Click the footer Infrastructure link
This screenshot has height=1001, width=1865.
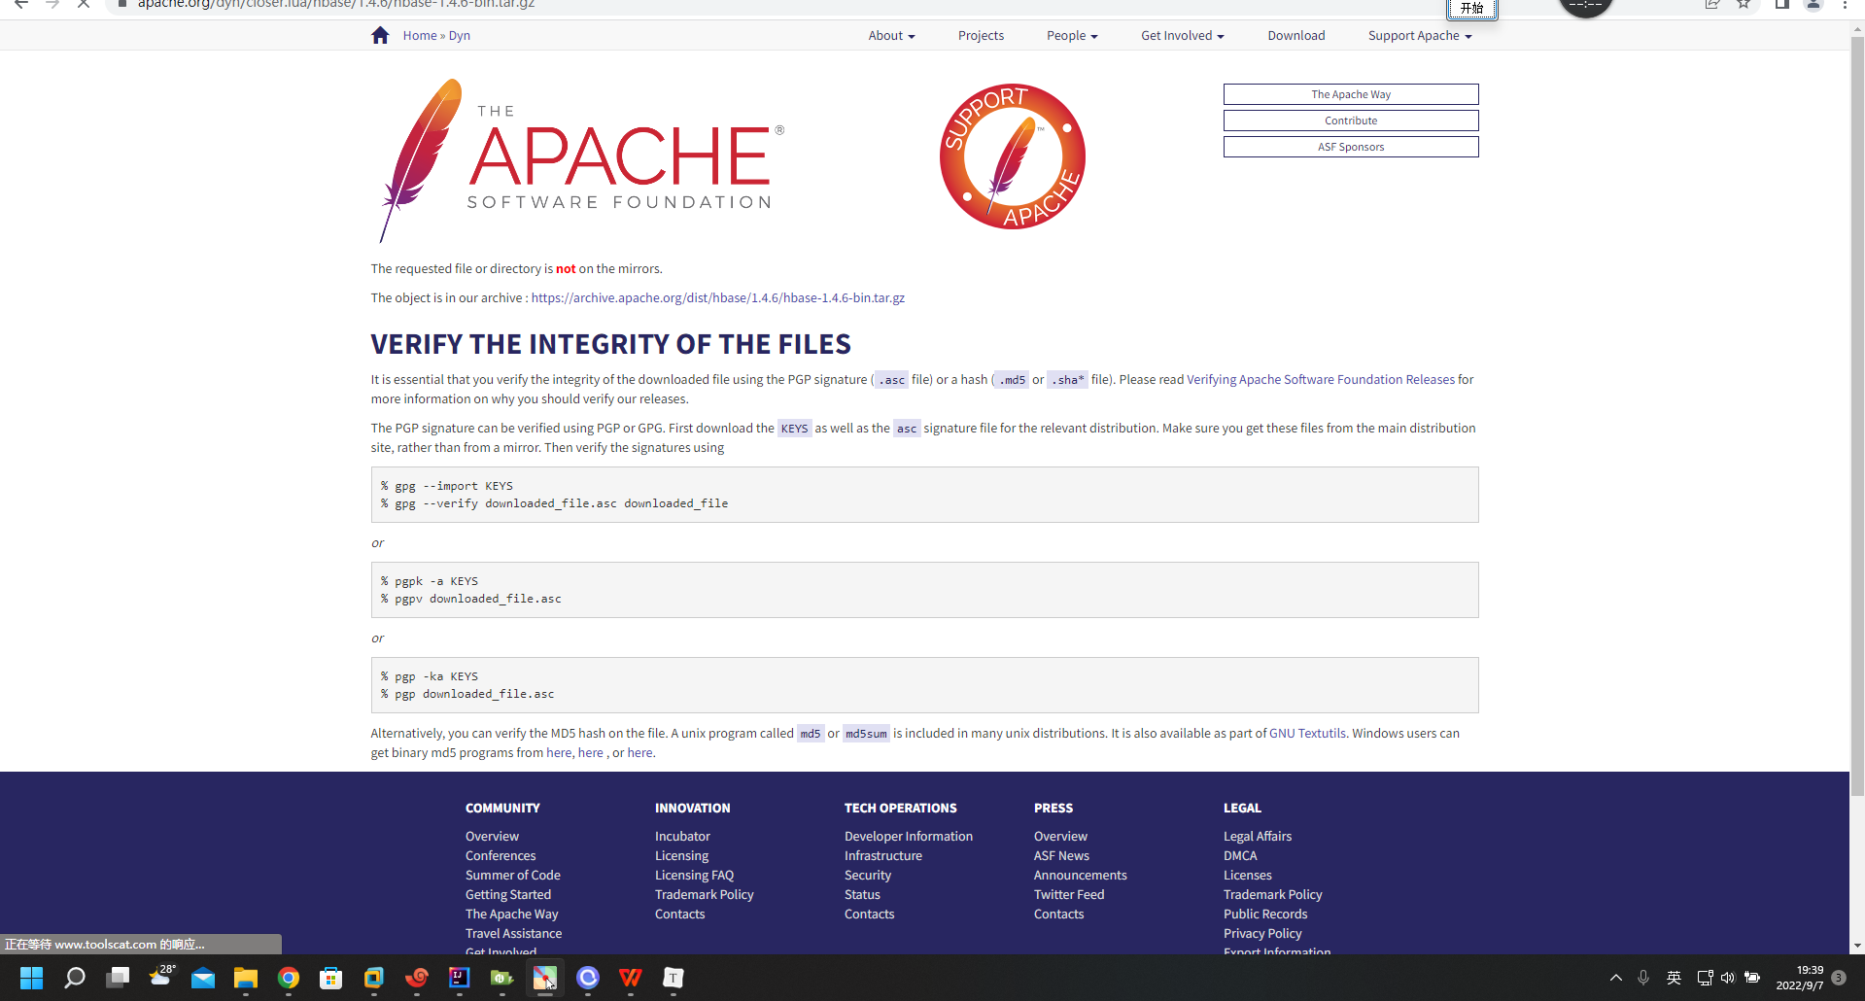(x=882, y=856)
